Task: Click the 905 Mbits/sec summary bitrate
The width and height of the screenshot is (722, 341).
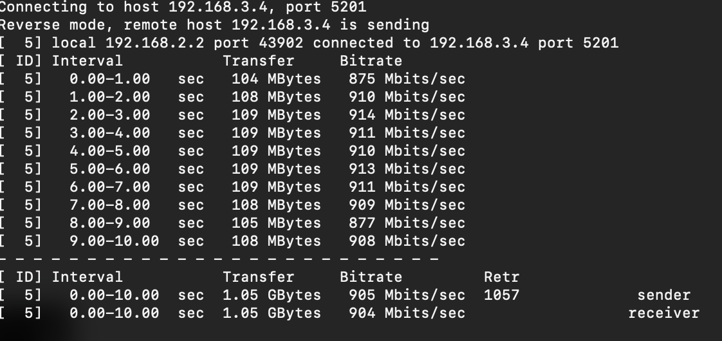Action: click(x=407, y=295)
